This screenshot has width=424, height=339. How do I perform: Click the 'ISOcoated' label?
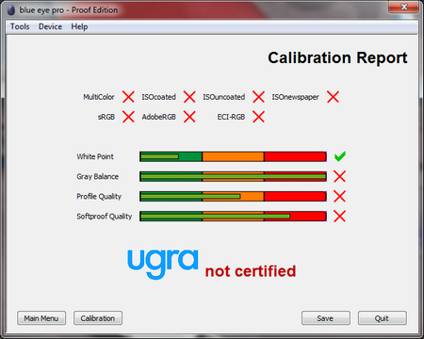[158, 97]
